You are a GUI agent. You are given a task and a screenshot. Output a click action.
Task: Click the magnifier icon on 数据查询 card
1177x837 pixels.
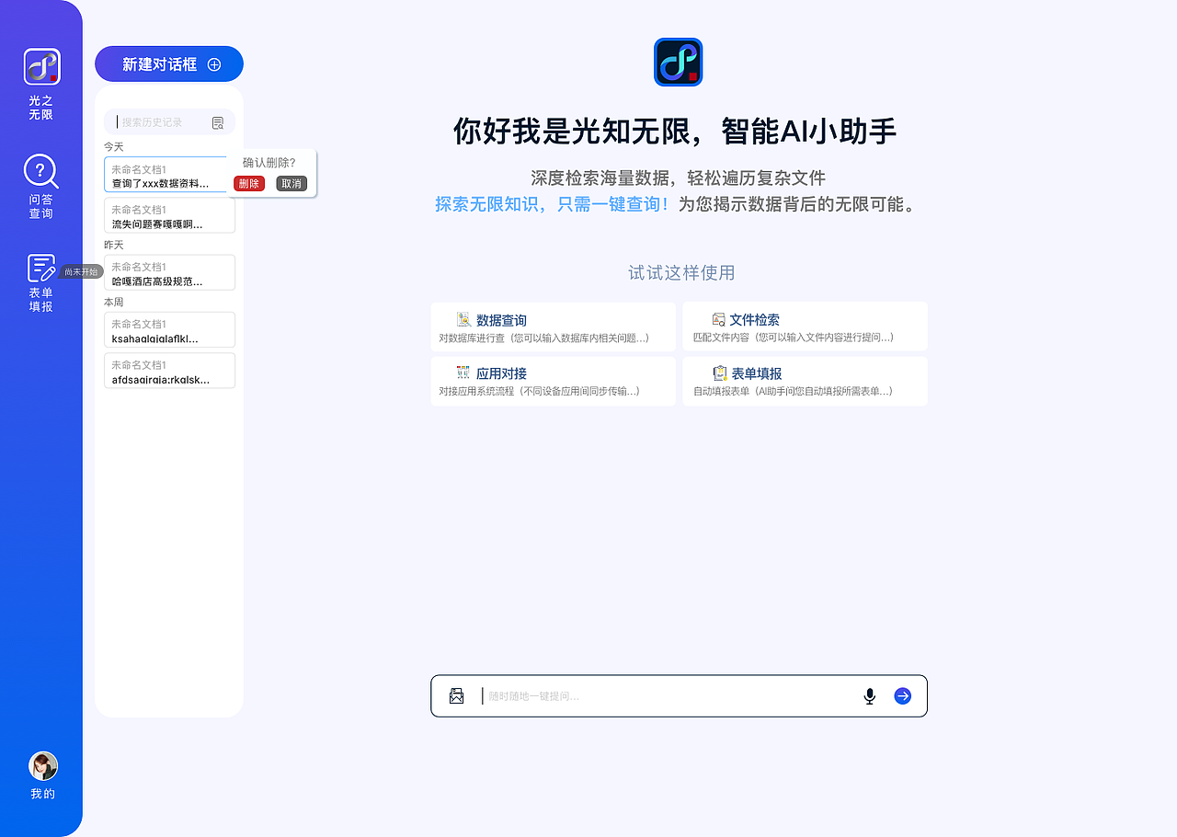pyautogui.click(x=463, y=319)
